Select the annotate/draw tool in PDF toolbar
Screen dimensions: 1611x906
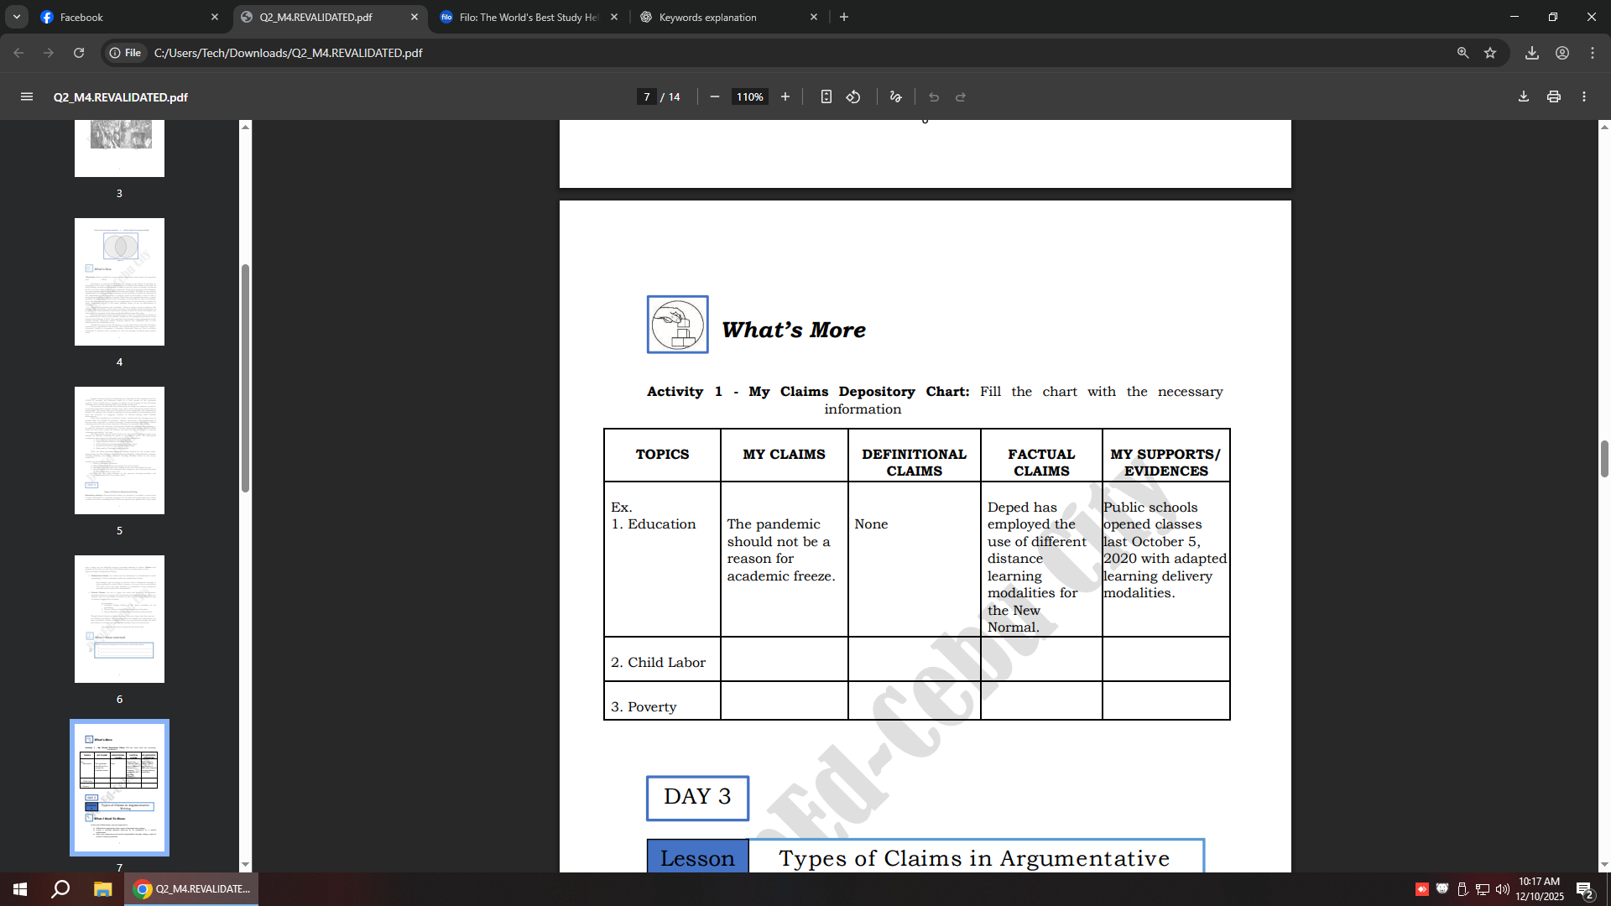click(894, 96)
